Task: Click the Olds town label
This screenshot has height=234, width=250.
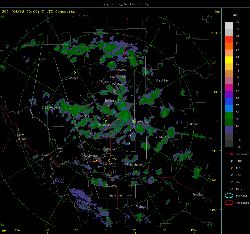Action: click(x=106, y=116)
